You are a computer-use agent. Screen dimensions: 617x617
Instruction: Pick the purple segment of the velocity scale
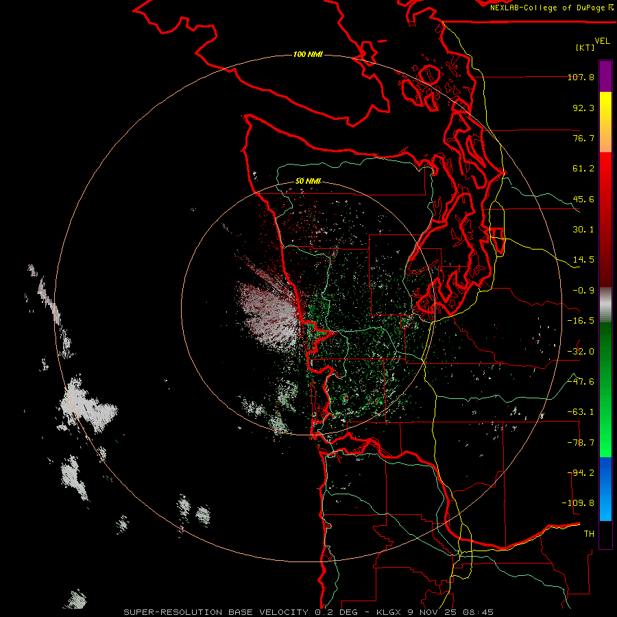(x=605, y=76)
